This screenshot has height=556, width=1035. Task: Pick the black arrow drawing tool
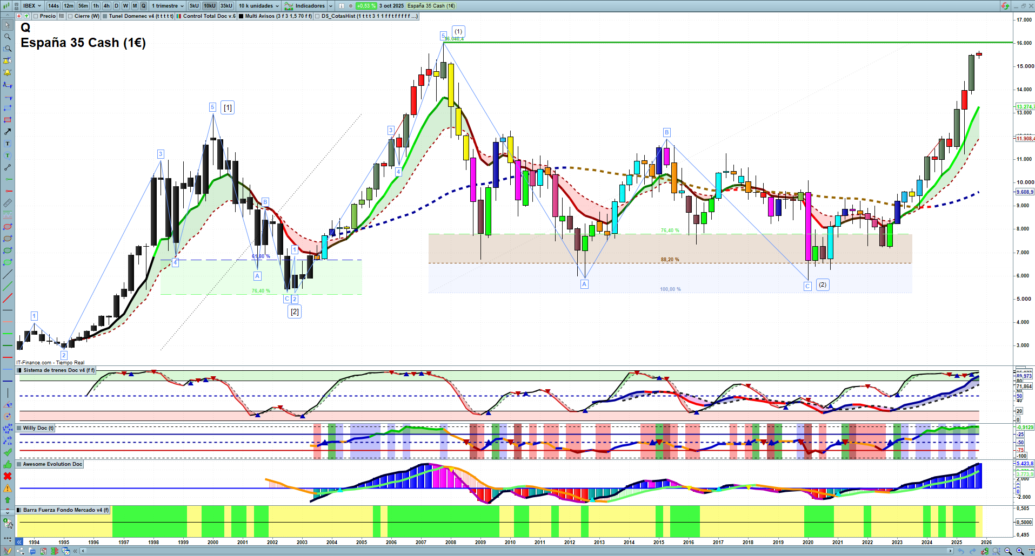[8, 132]
